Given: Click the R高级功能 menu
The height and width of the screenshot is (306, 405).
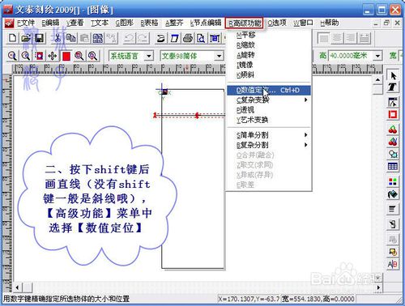Looking at the screenshot, I should 245,23.
